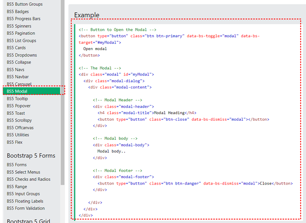Open BS5 Toast tutorial
Image resolution: width=306 pixels, height=223 pixels.
[16, 113]
